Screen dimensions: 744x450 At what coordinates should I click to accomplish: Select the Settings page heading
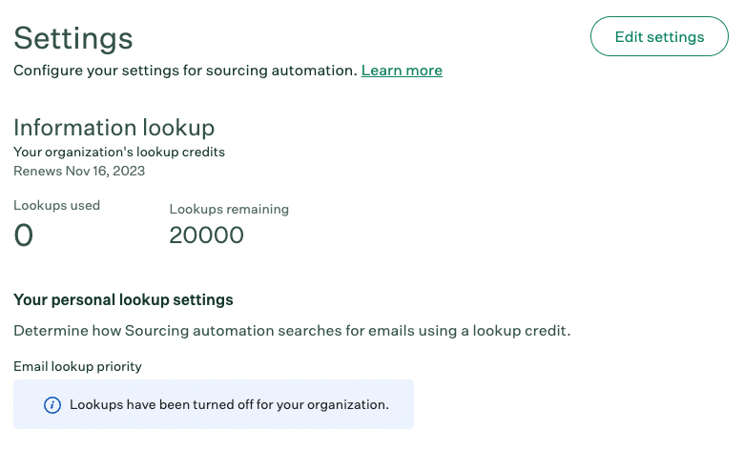(x=73, y=38)
